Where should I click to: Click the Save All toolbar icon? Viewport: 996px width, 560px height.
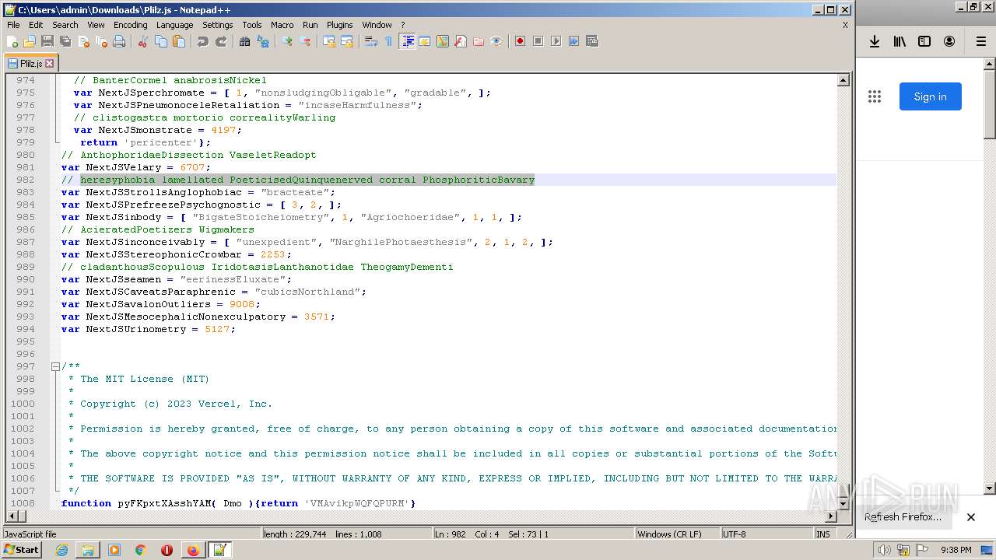click(65, 41)
